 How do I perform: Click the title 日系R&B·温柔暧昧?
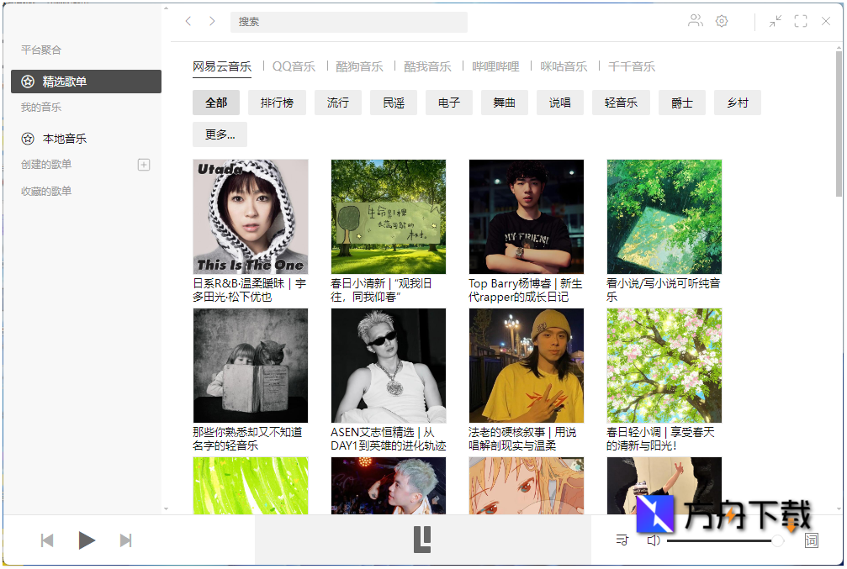coord(250,290)
